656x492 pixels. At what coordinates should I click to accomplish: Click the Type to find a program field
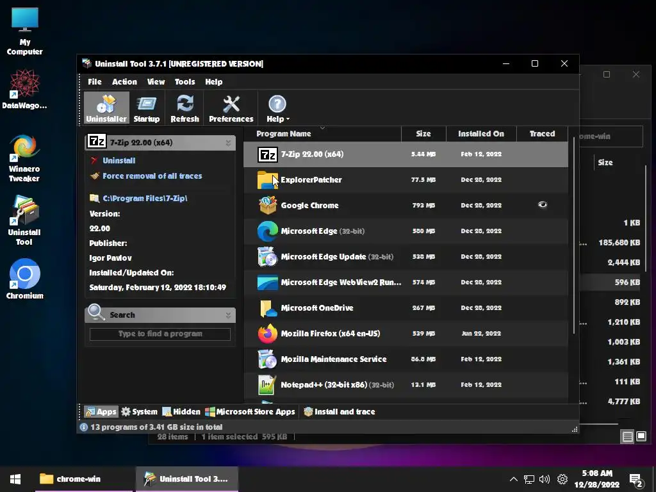[160, 334]
